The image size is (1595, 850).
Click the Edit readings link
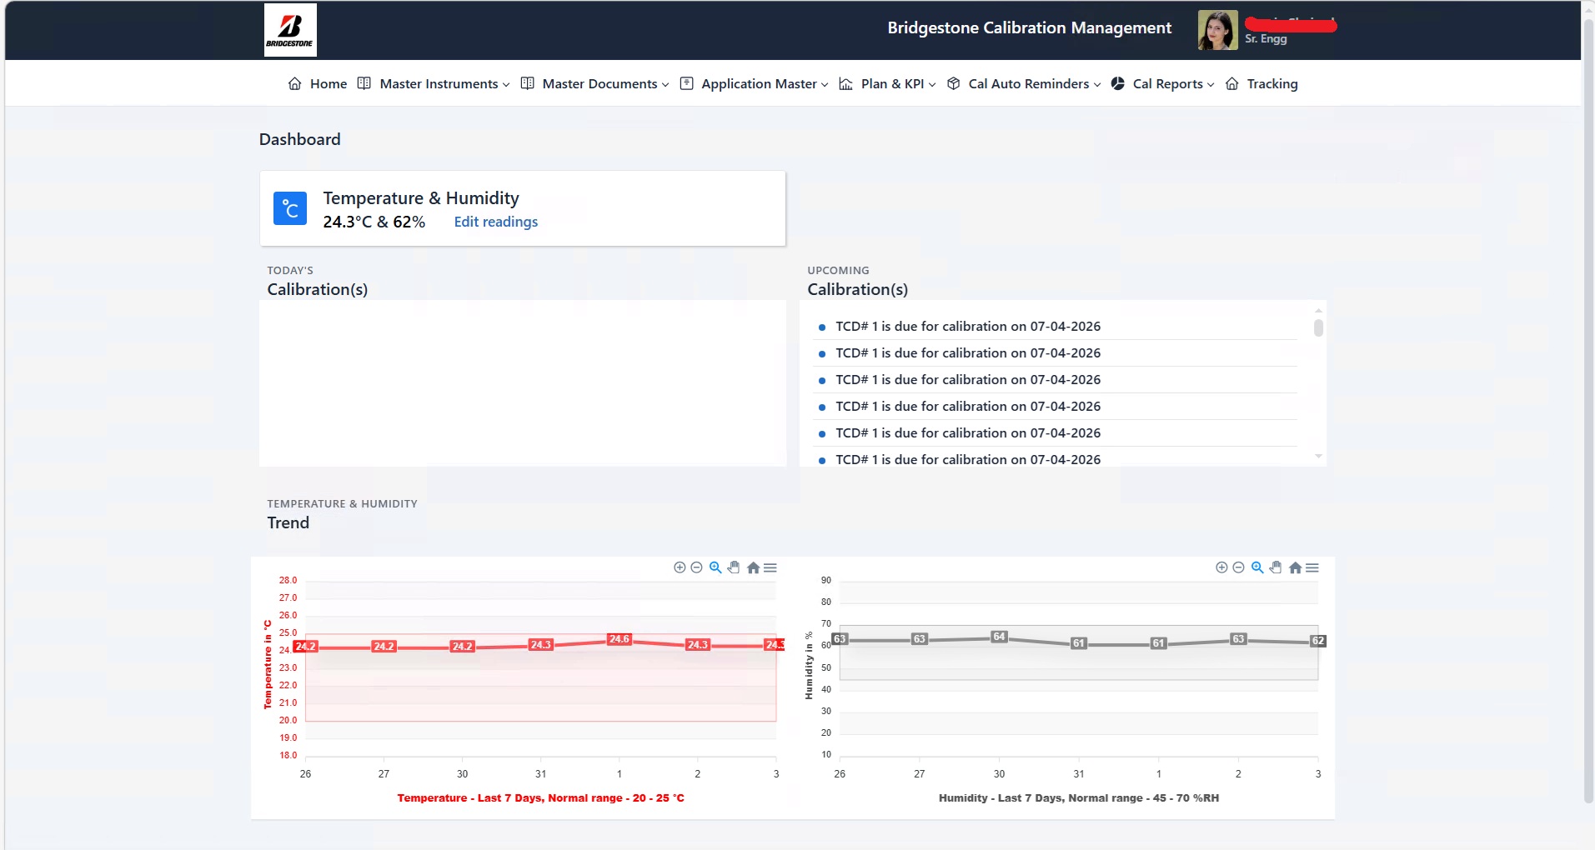pyautogui.click(x=495, y=222)
